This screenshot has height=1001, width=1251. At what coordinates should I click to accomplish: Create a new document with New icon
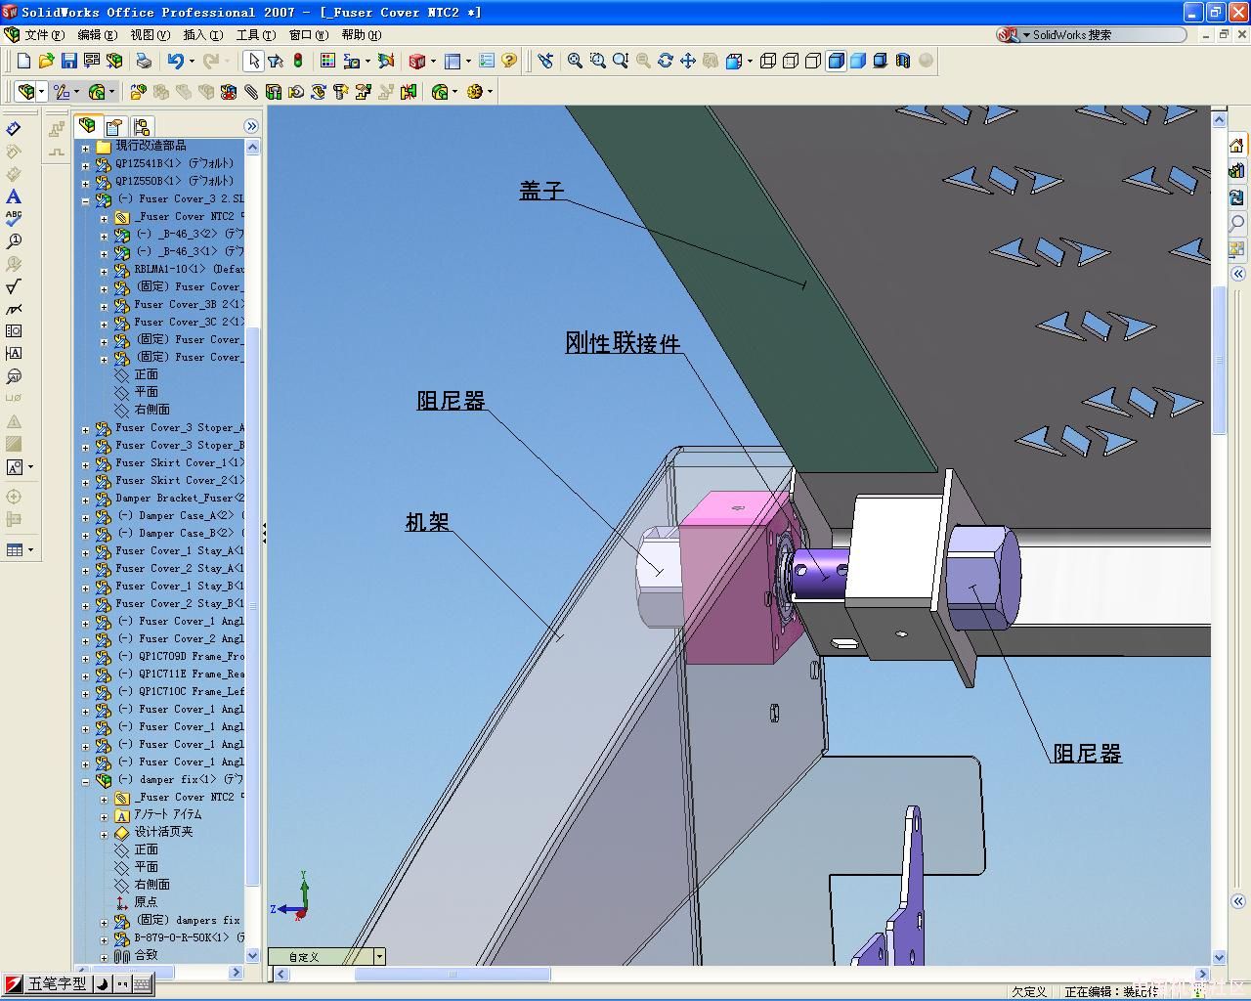23,61
